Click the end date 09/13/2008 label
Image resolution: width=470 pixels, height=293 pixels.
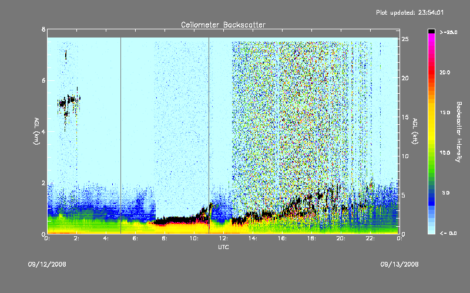pyautogui.click(x=399, y=264)
